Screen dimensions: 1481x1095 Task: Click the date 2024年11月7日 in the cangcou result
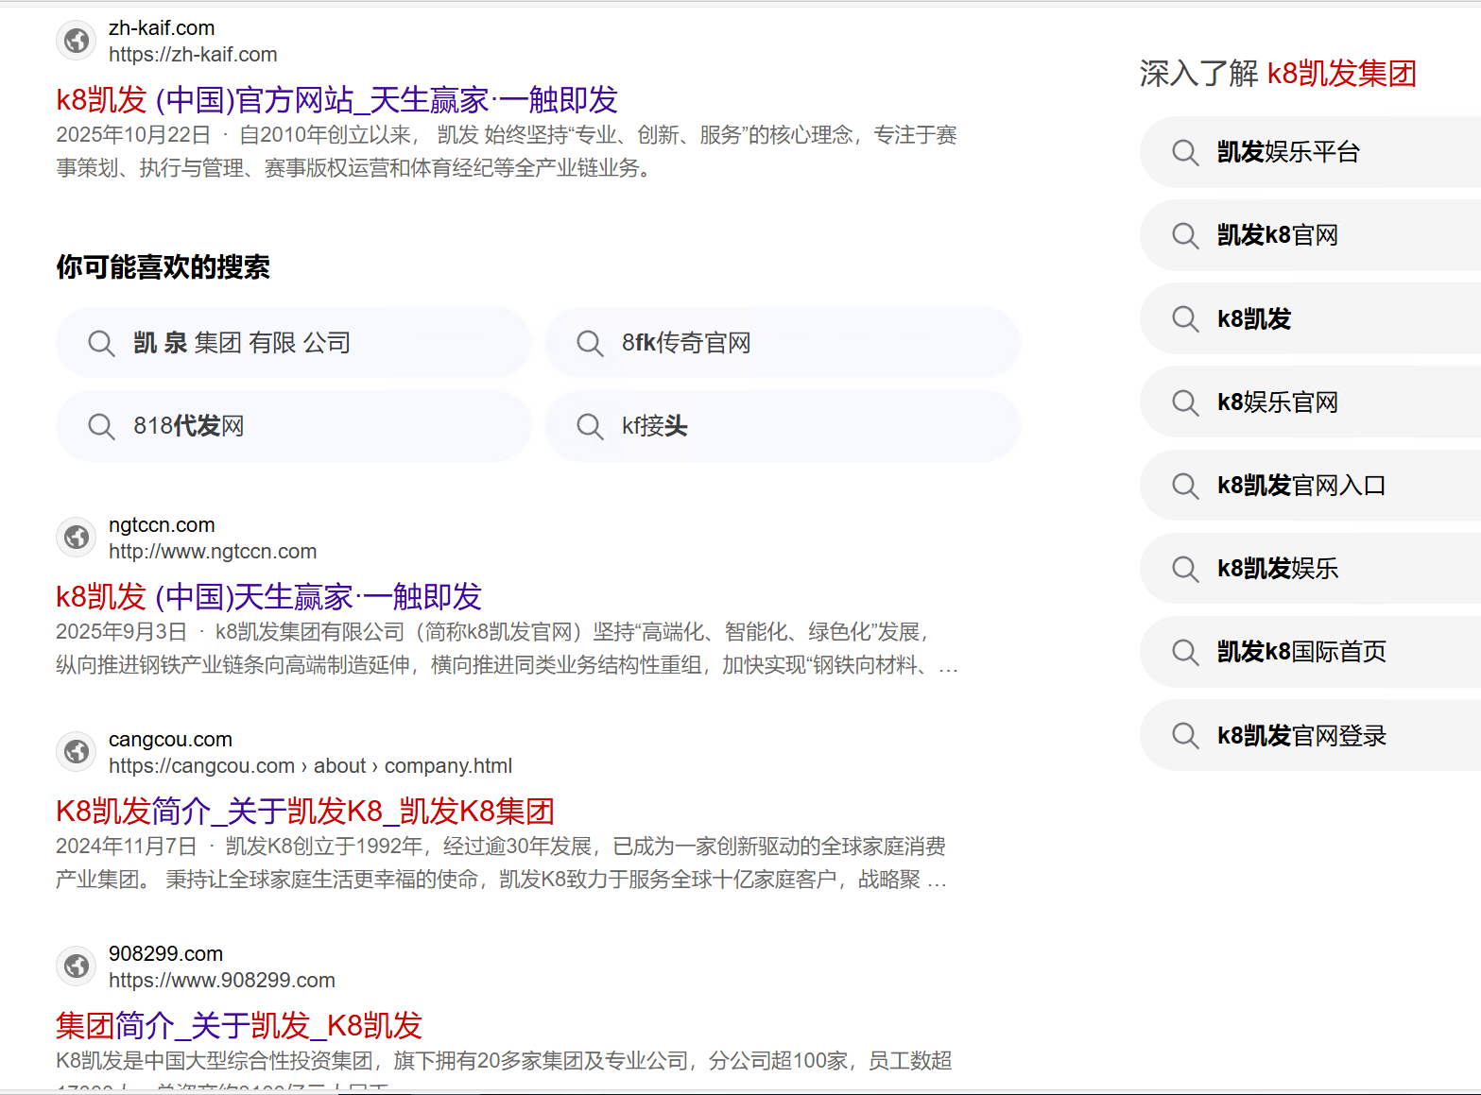(x=126, y=847)
